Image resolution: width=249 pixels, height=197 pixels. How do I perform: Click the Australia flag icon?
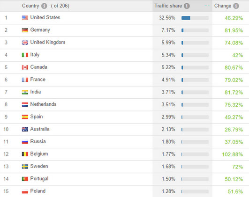[x=25, y=129]
